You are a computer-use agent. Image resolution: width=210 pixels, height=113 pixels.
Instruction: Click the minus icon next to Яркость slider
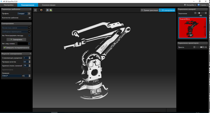coord(195,47)
